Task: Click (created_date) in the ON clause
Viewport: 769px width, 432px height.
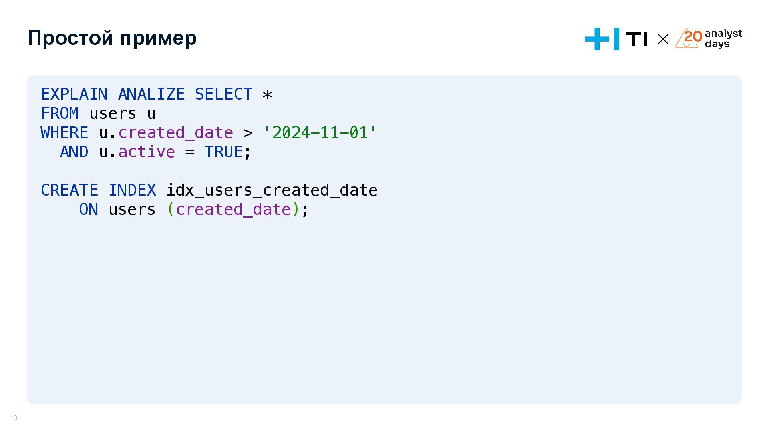Action: pyautogui.click(x=234, y=210)
